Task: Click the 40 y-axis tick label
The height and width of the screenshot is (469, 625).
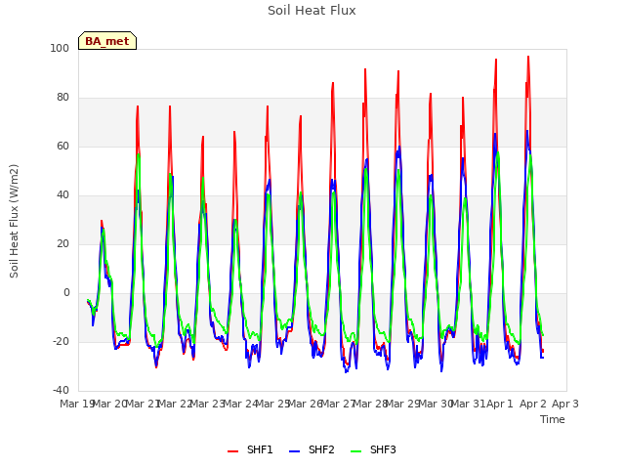Action: pos(62,195)
